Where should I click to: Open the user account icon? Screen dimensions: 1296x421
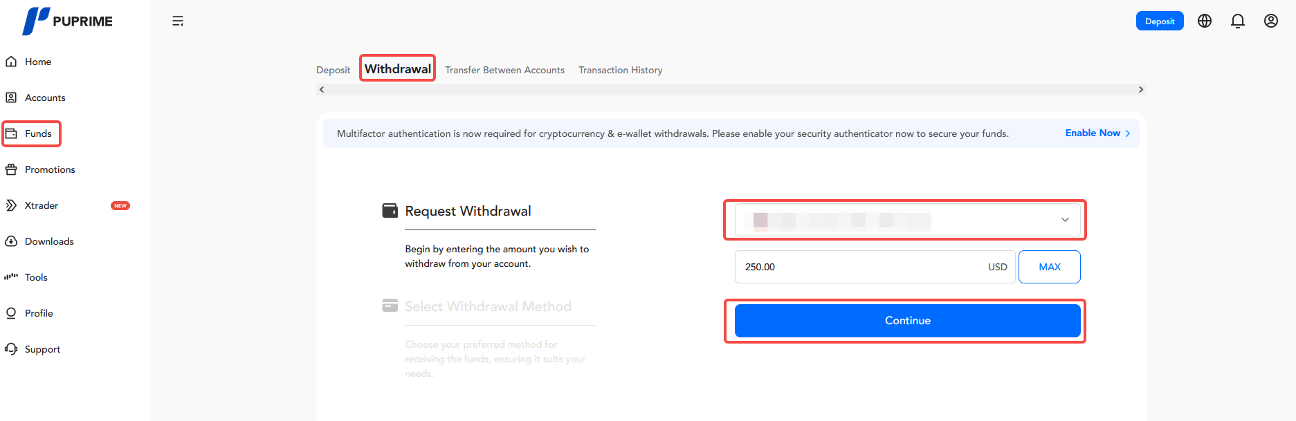click(x=1271, y=21)
